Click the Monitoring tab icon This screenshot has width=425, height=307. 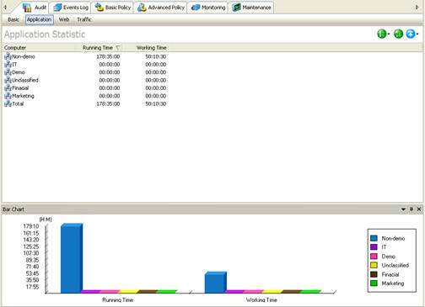[196, 8]
